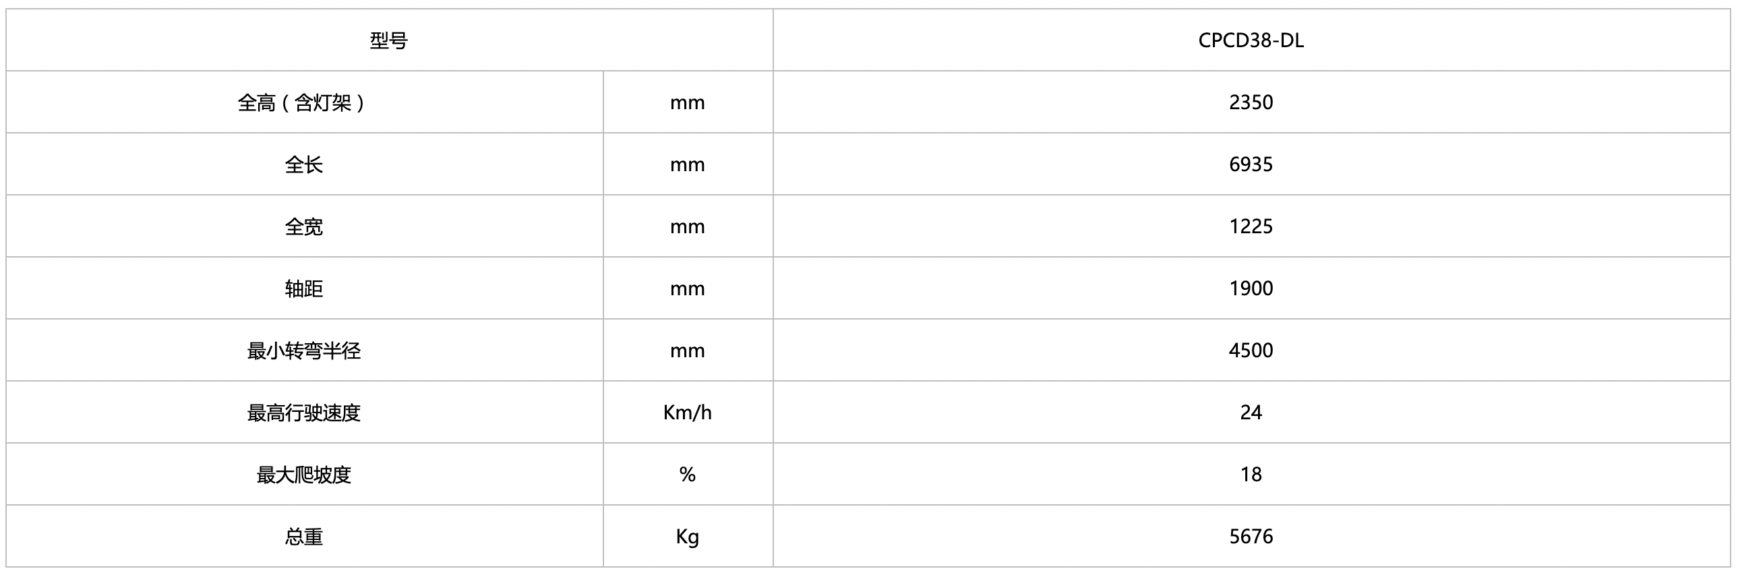The image size is (1738, 573).
Task: Click the 型号 header cell
Action: 388,40
